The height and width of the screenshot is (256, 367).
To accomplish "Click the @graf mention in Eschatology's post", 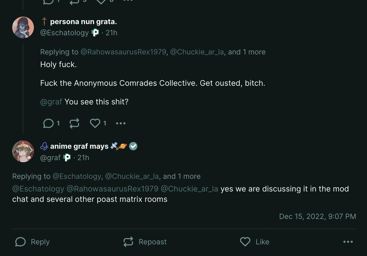I will pyautogui.click(x=51, y=102).
